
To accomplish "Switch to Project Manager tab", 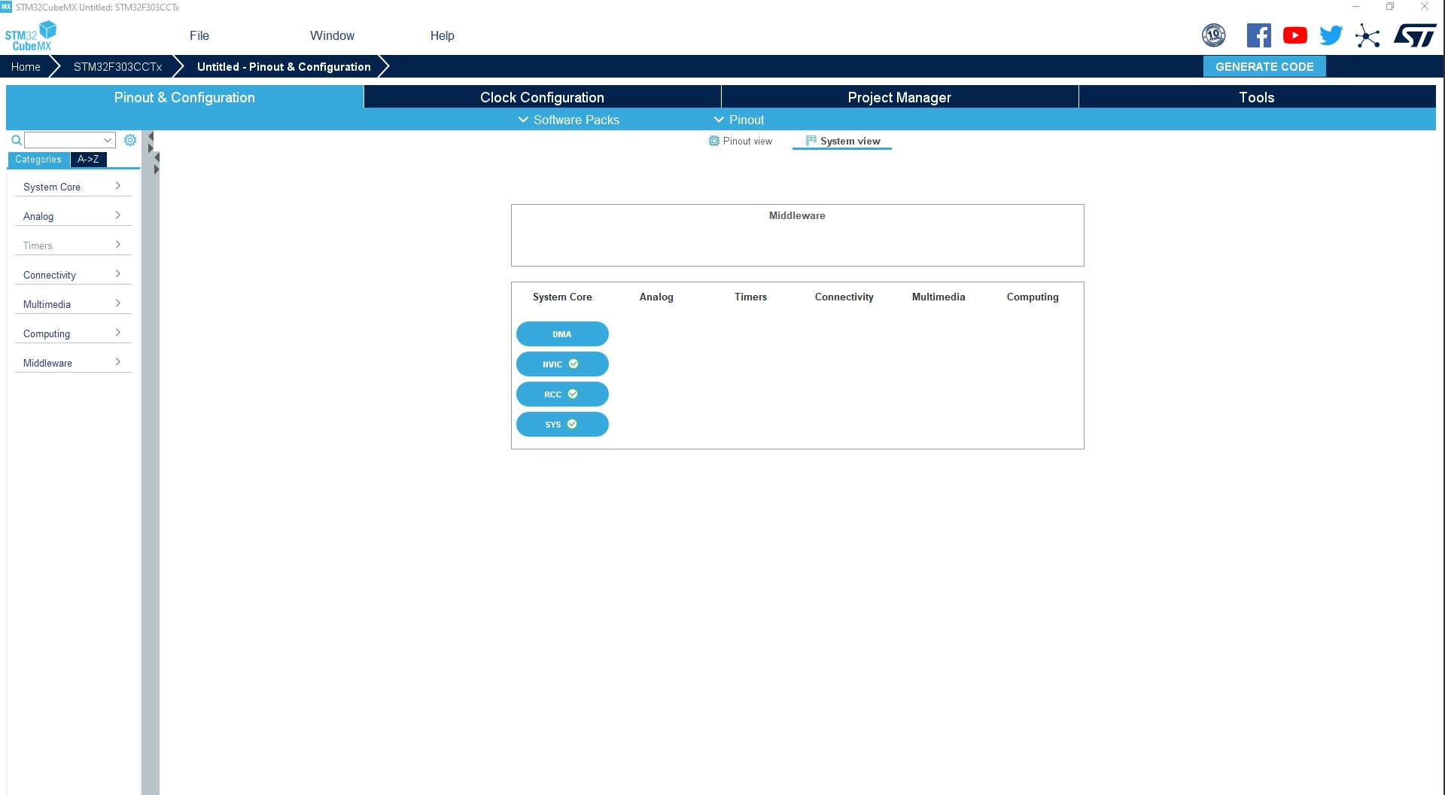I will click(x=899, y=97).
